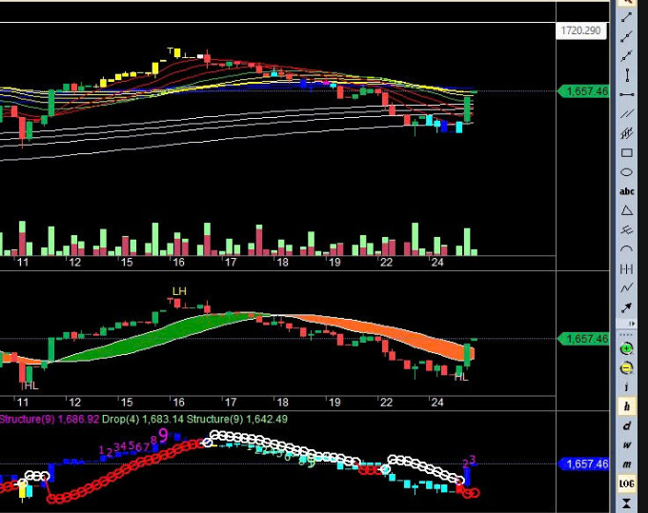Click date label '24' on middle chart axis
The image size is (648, 513).
(437, 403)
